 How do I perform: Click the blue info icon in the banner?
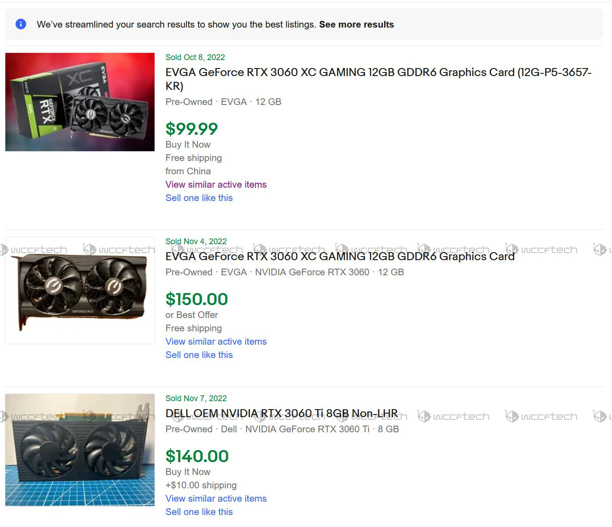coord(21,24)
